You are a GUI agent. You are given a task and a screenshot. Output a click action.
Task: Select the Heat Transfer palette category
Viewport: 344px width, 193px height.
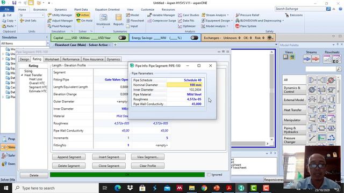coord(294,110)
